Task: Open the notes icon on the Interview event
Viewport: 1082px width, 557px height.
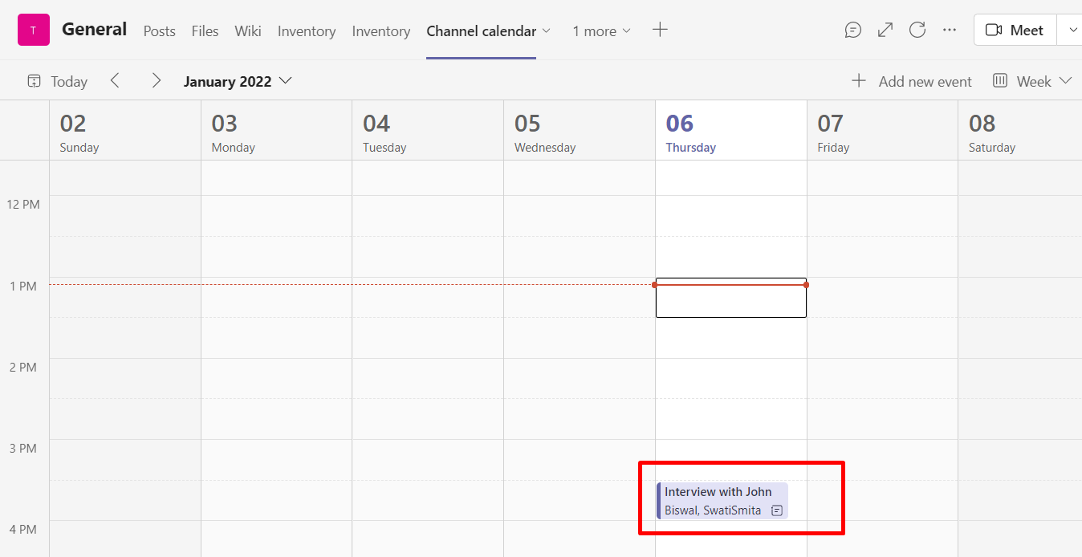Action: [x=776, y=510]
